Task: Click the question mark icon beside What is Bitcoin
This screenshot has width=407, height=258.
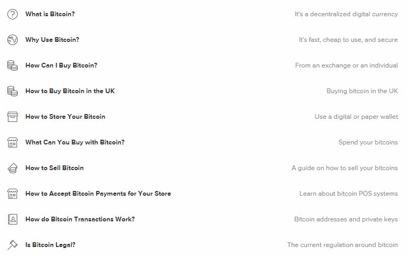Action: [13, 14]
